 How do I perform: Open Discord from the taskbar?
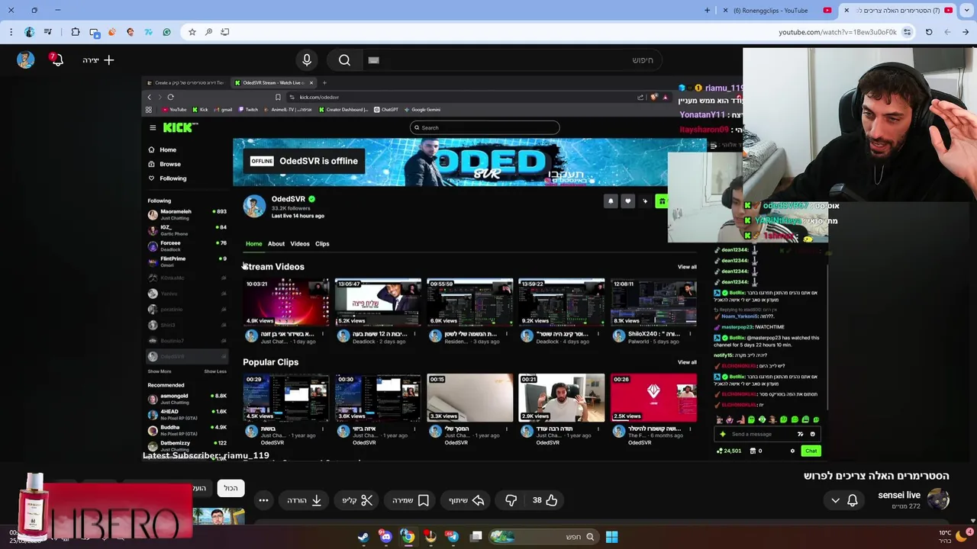coord(386,537)
